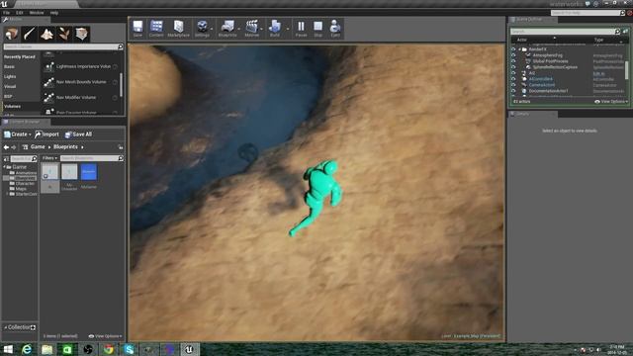This screenshot has height=356, width=633.
Task: Toggle visibility of AIController4
Action: pos(513,79)
